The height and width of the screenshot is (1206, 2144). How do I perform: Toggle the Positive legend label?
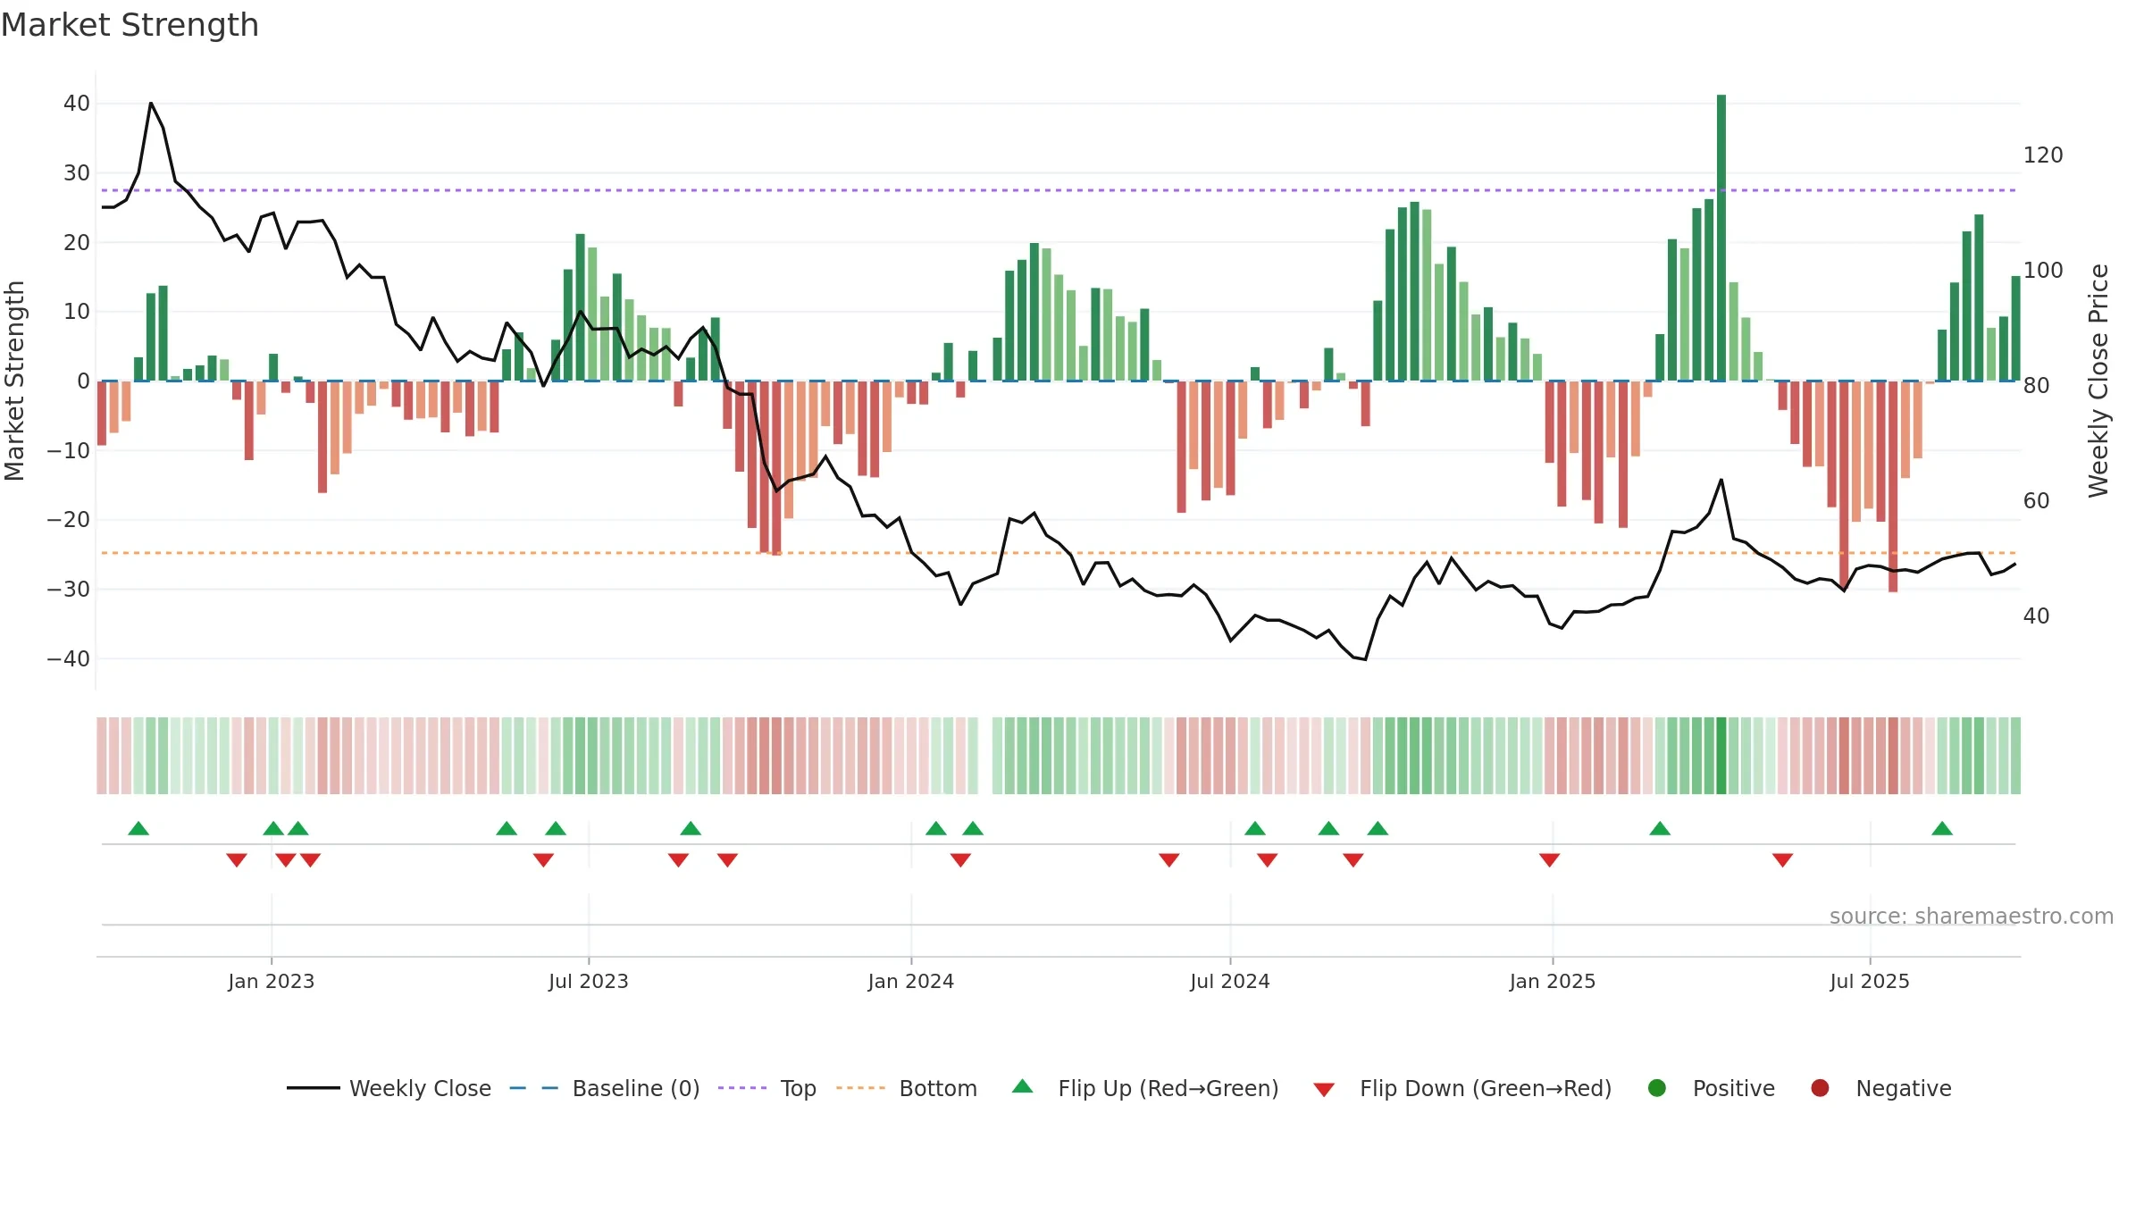[x=1734, y=1088]
